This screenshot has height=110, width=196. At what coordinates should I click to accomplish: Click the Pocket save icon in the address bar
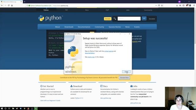(159, 5)
